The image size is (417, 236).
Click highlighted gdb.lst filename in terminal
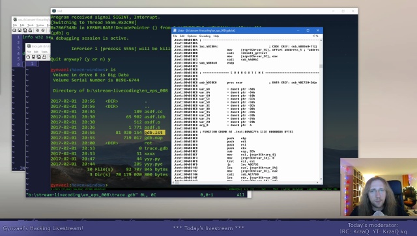pyautogui.click(x=154, y=133)
